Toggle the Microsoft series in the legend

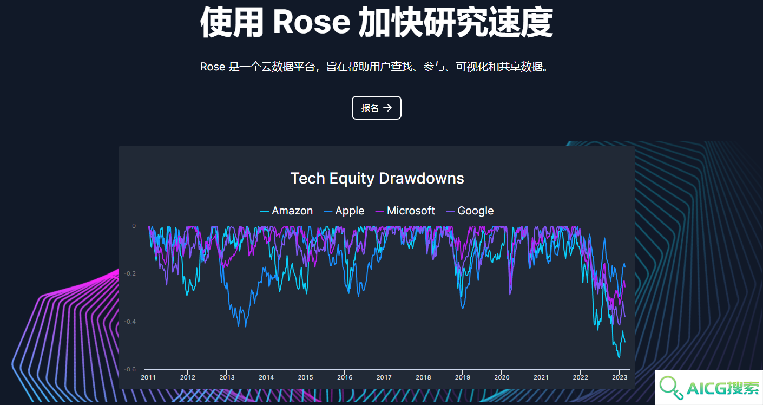[405, 211]
